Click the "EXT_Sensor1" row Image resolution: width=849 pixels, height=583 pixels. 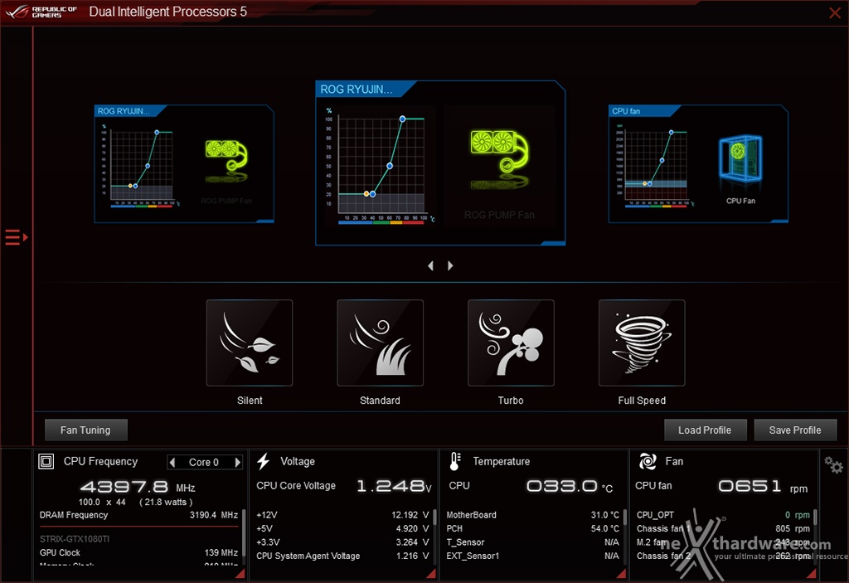pyautogui.click(x=533, y=556)
